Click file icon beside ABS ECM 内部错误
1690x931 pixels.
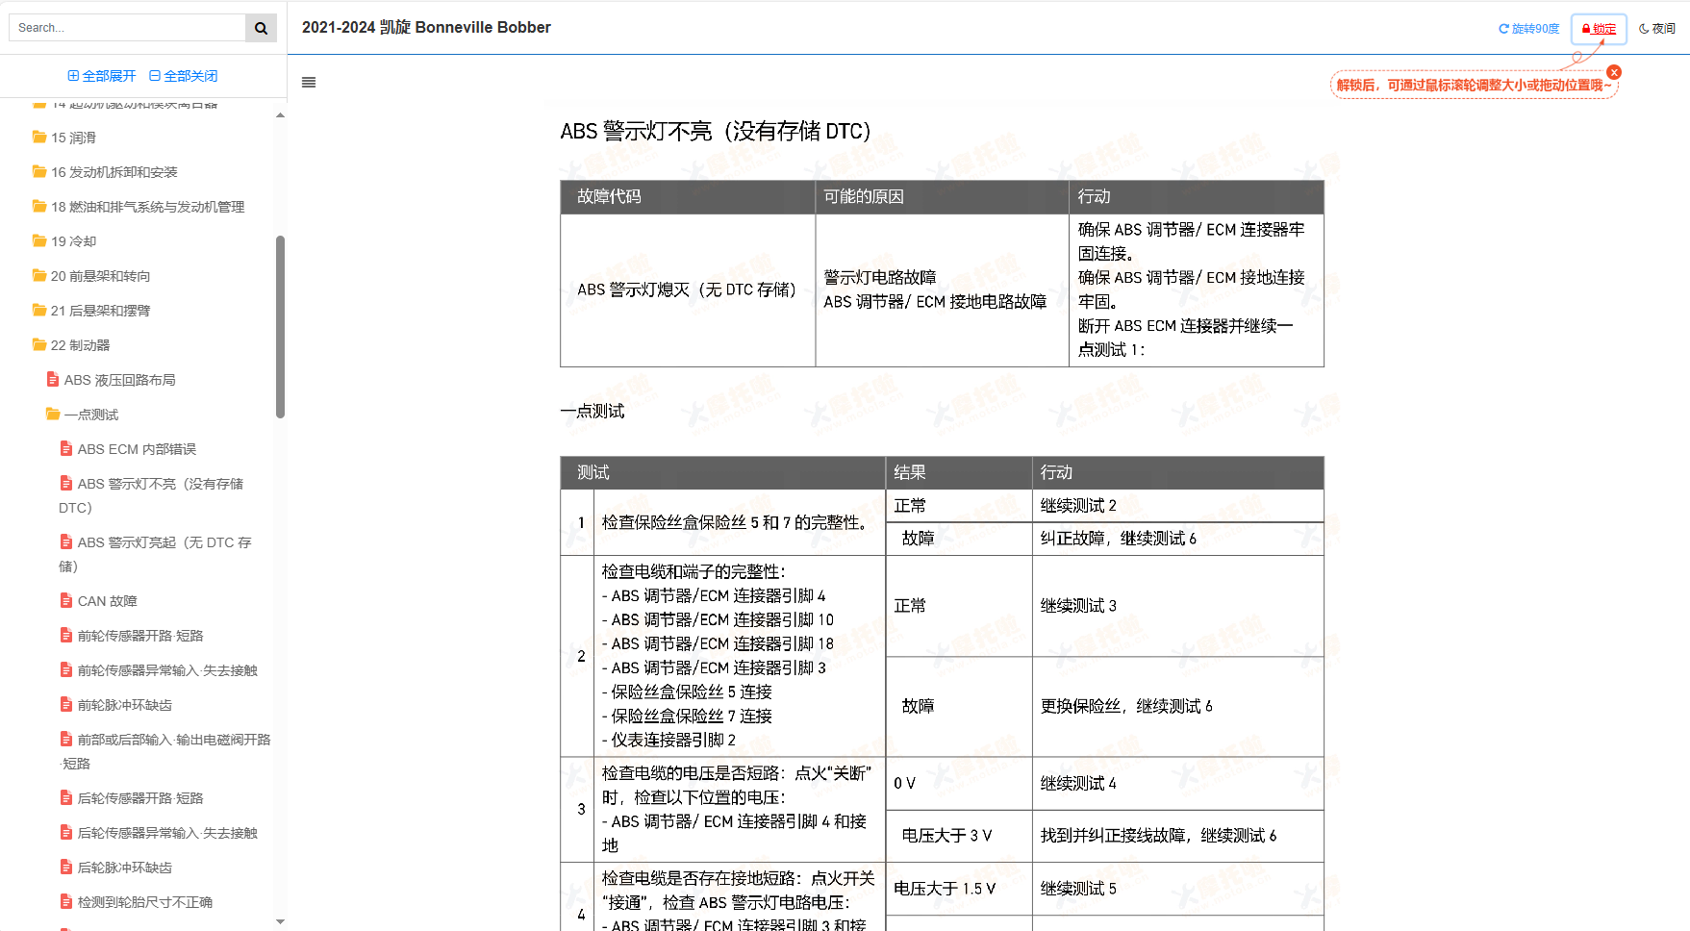pyautogui.click(x=66, y=449)
